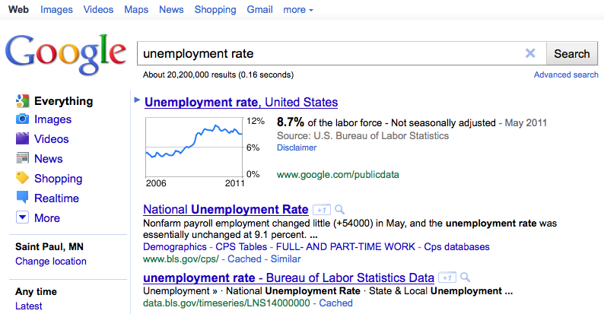Open the Advanced search link
This screenshot has width=604, height=314.
(566, 75)
